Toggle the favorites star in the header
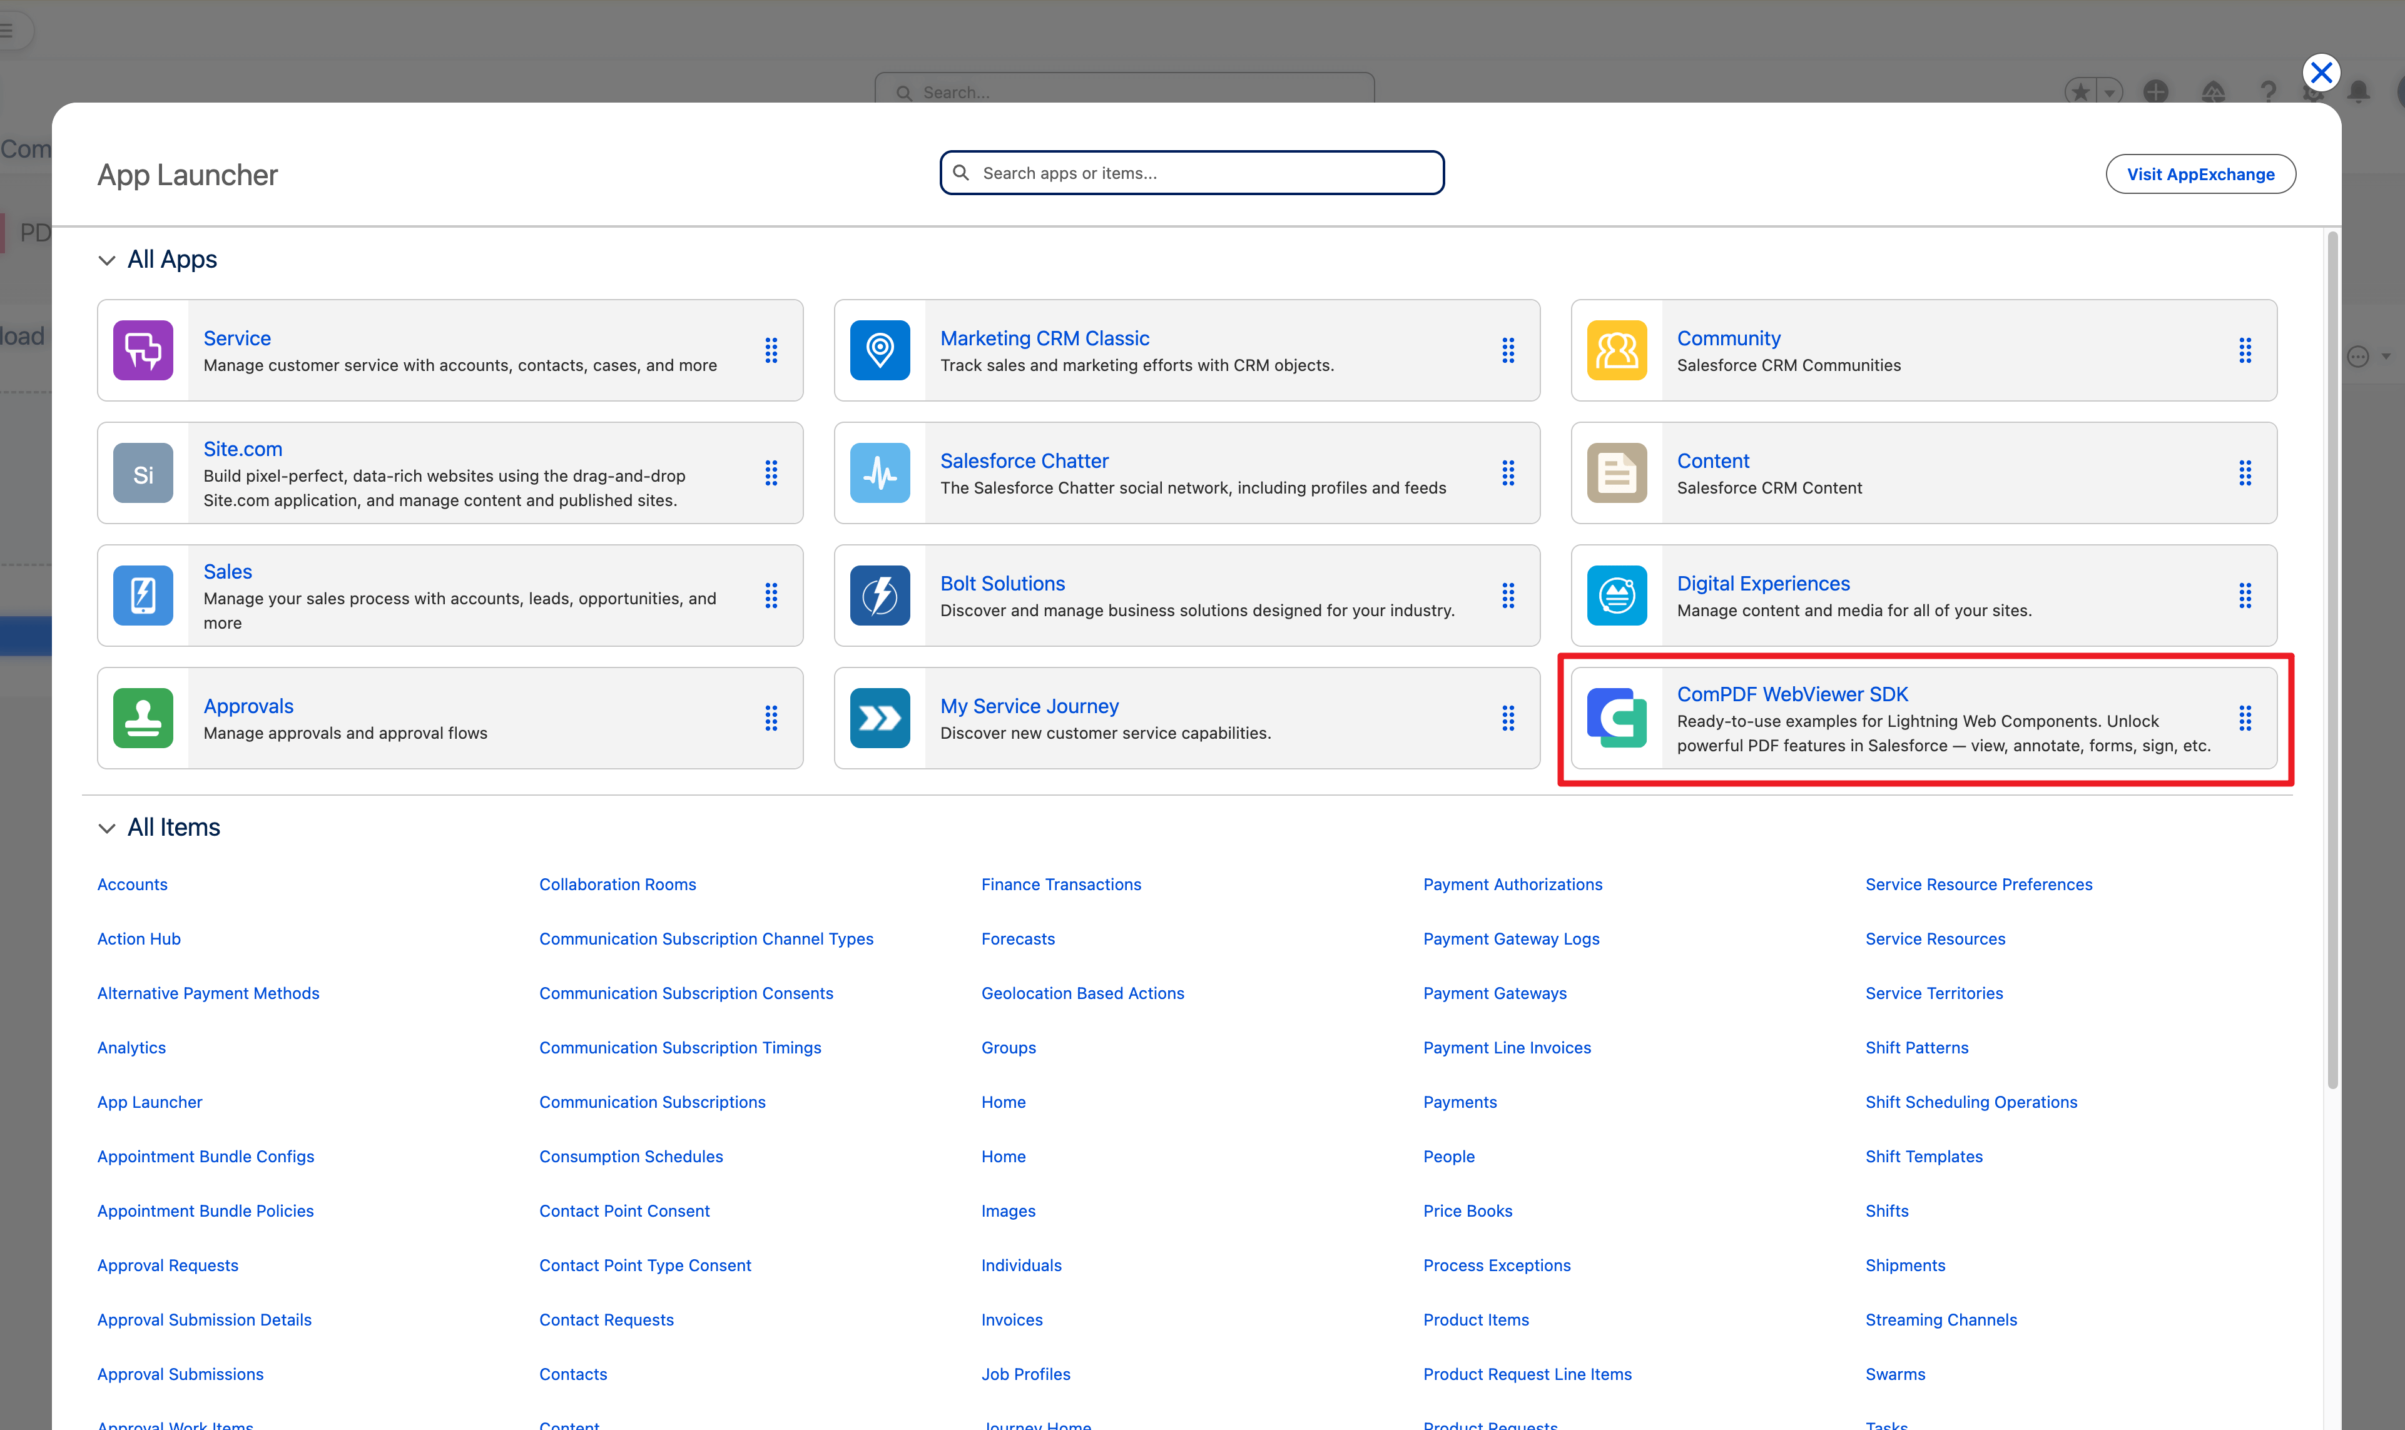Viewport: 2405px width, 1430px height. point(2082,91)
